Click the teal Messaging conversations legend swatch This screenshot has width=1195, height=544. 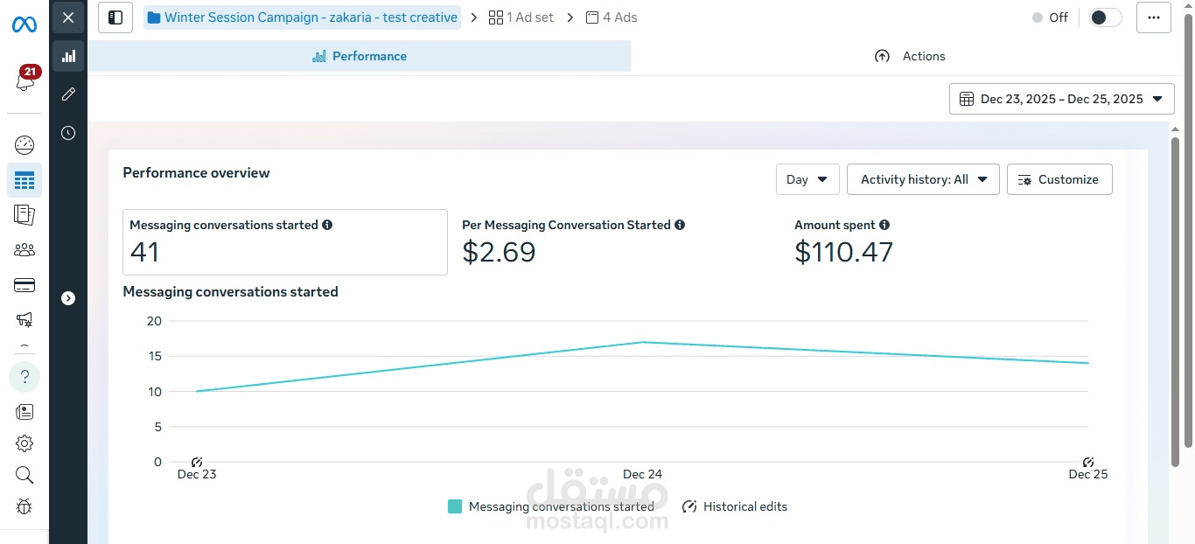455,506
